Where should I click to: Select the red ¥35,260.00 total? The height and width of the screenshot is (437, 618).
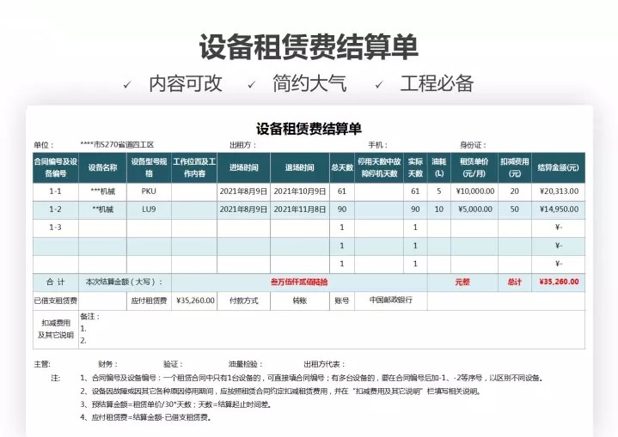pyautogui.click(x=559, y=282)
